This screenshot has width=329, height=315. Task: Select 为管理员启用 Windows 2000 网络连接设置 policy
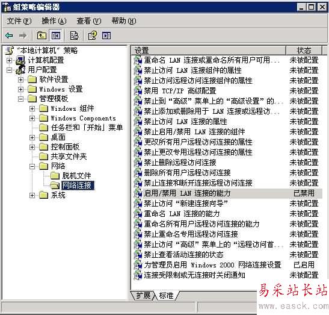(212, 265)
